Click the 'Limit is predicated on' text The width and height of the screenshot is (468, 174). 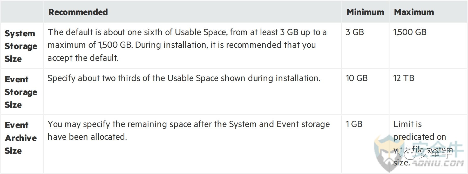click(x=419, y=130)
